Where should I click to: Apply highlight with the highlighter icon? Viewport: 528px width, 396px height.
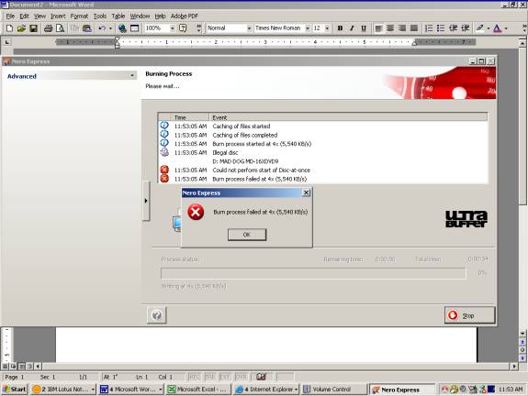coord(480,28)
